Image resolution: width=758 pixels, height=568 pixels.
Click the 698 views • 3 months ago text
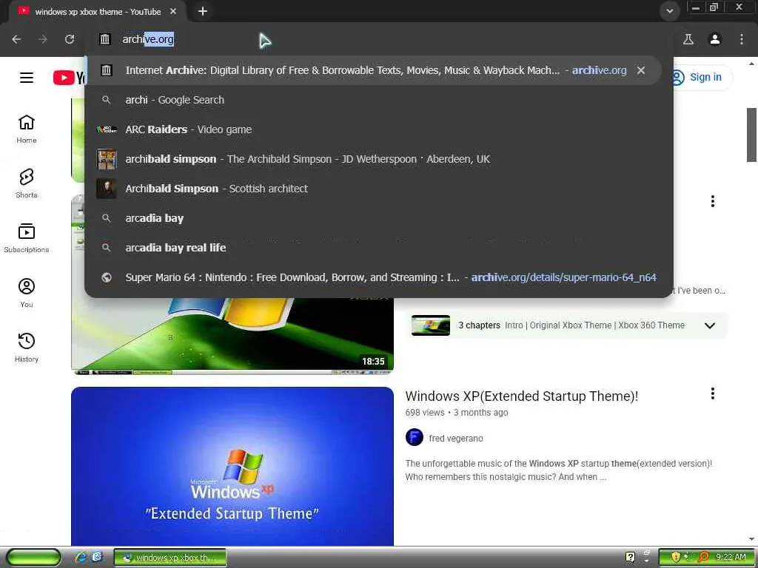click(x=456, y=413)
